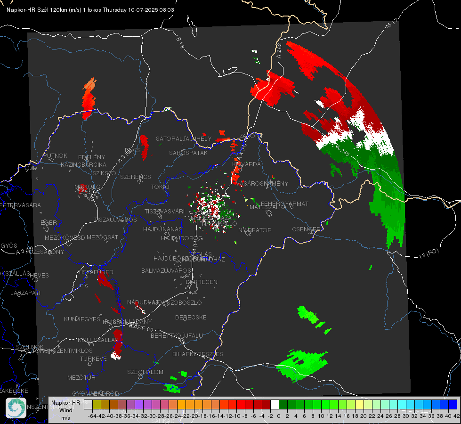Viewport: 461px width, 424px height.
Task: Click the JÁSZAPÁTI label
Action: pos(25,293)
